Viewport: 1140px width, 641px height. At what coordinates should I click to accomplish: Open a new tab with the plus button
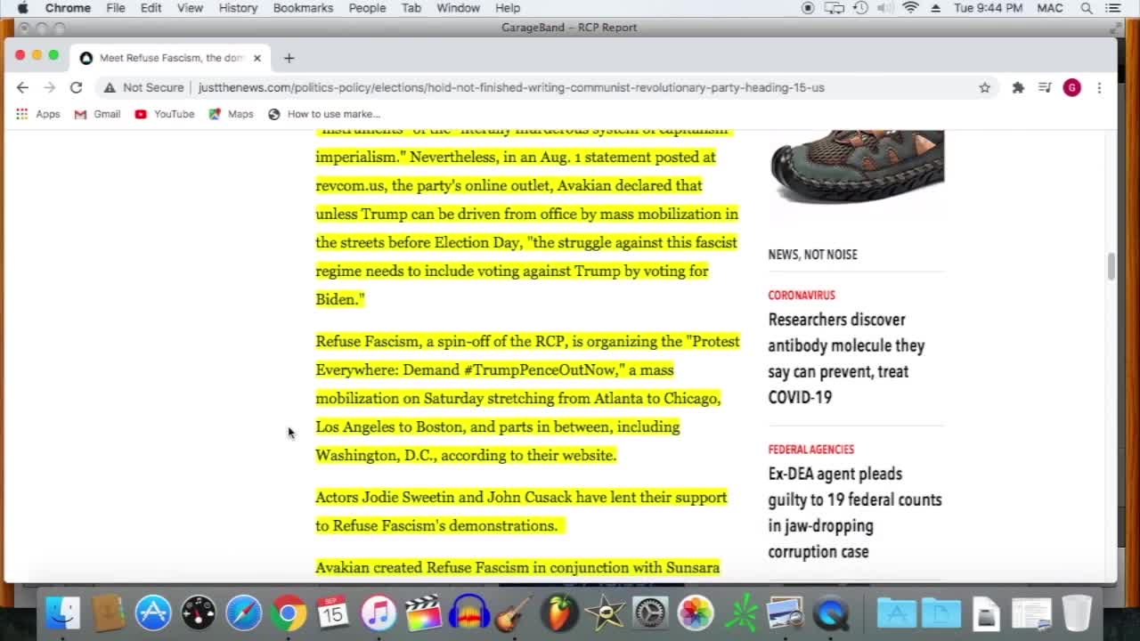click(289, 58)
